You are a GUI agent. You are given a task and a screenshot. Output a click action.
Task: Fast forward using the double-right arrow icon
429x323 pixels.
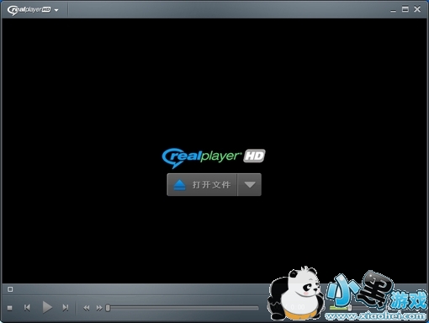(99, 308)
